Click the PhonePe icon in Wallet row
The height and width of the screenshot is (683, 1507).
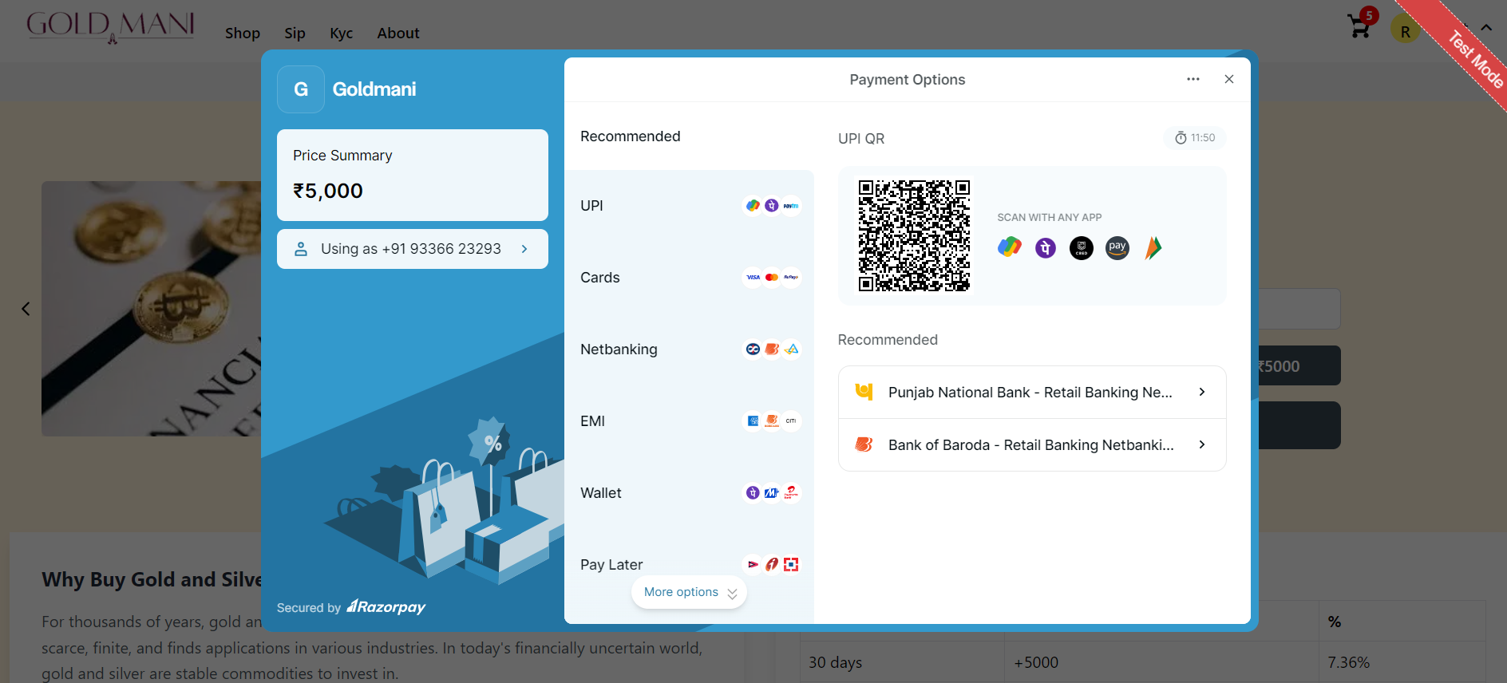click(x=753, y=493)
